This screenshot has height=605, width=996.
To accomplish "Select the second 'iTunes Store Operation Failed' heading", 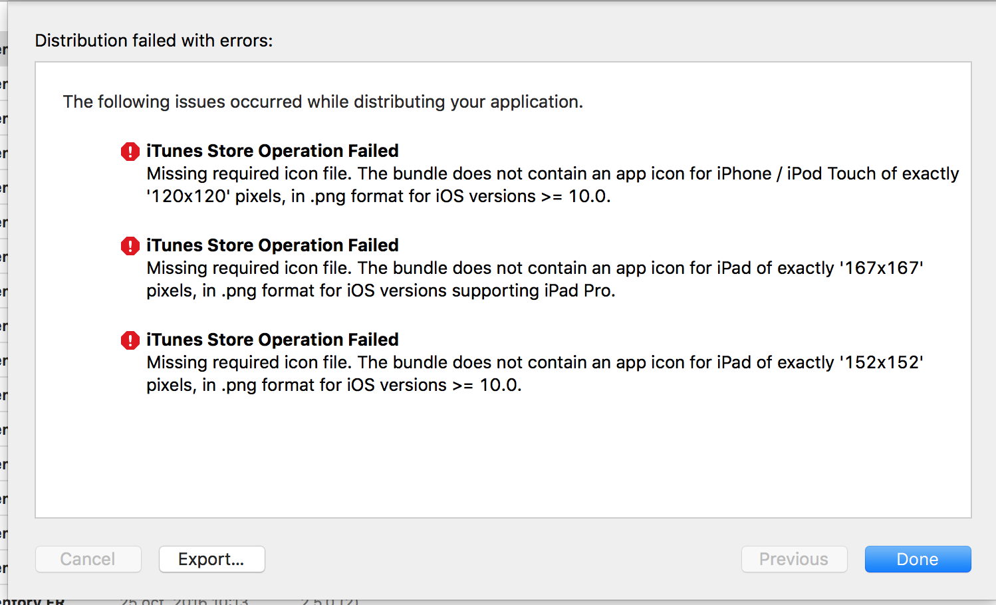I will [x=272, y=245].
